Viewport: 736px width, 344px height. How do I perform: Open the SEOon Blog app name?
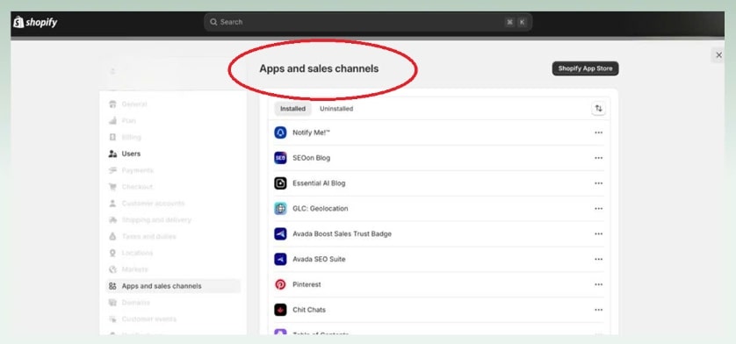[x=311, y=158]
